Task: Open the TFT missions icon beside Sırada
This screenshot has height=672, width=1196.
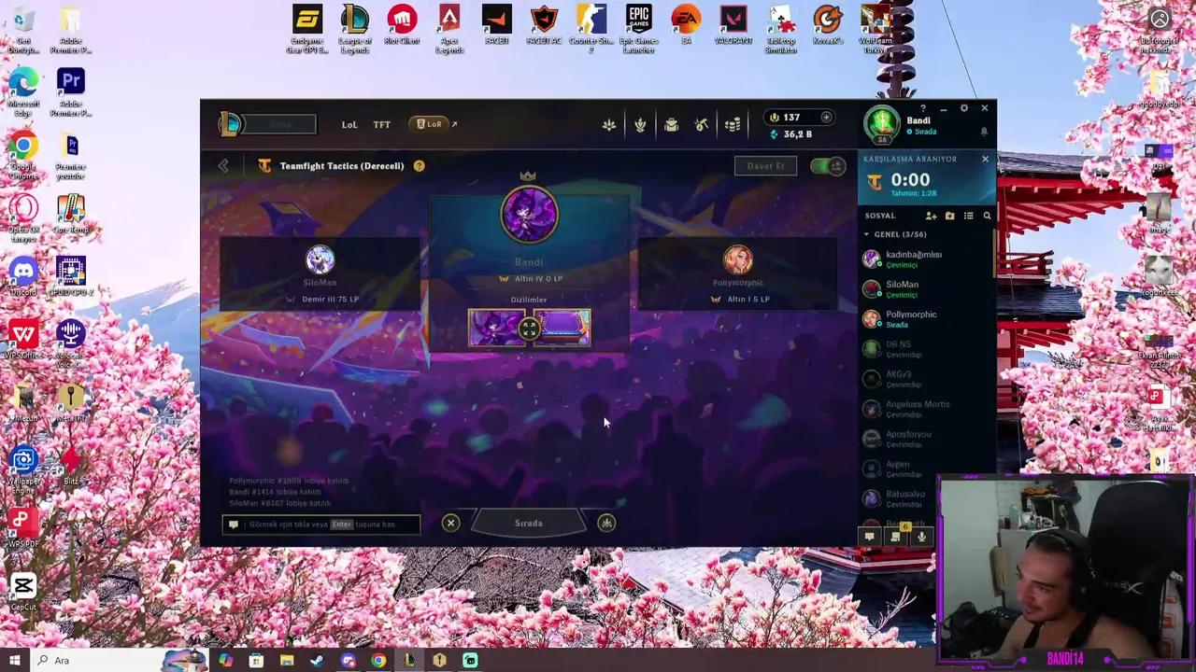Action: 606,524
